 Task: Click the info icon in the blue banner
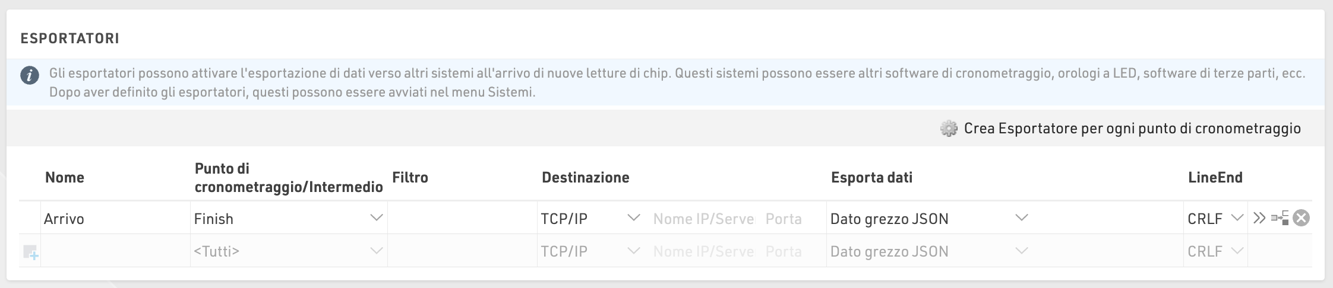[x=30, y=76]
